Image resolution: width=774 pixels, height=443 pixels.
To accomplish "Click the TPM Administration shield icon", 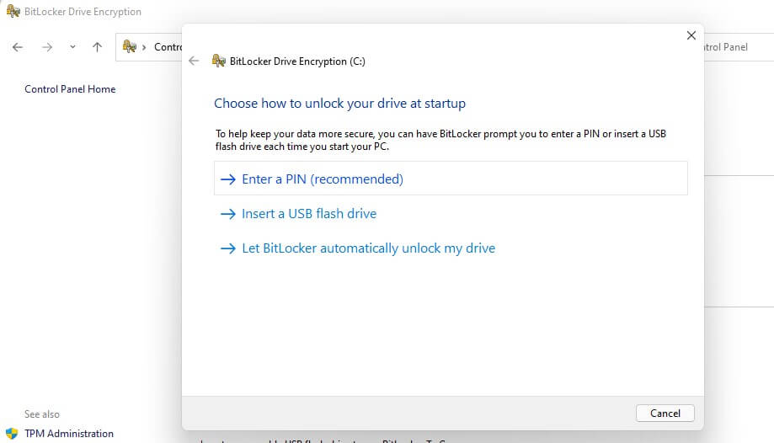I will tap(12, 434).
